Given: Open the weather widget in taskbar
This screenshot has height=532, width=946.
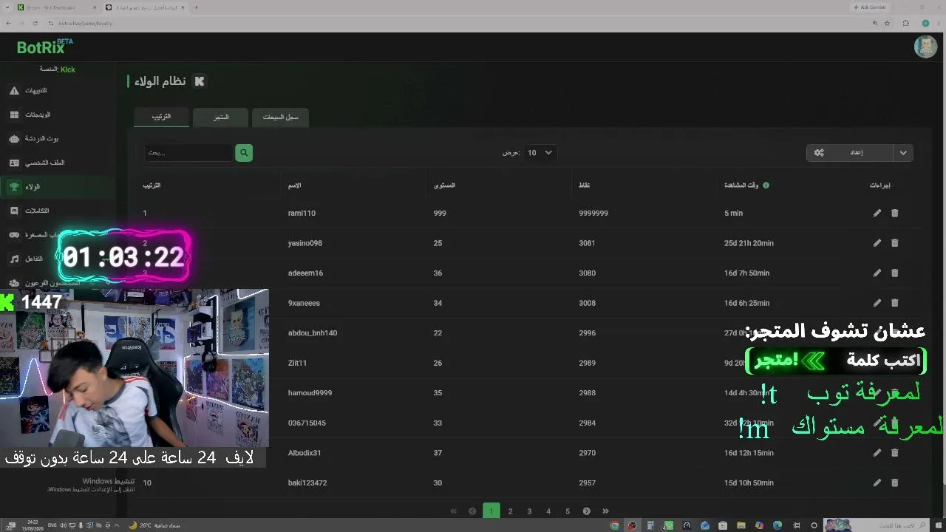Looking at the screenshot, I should [x=154, y=525].
